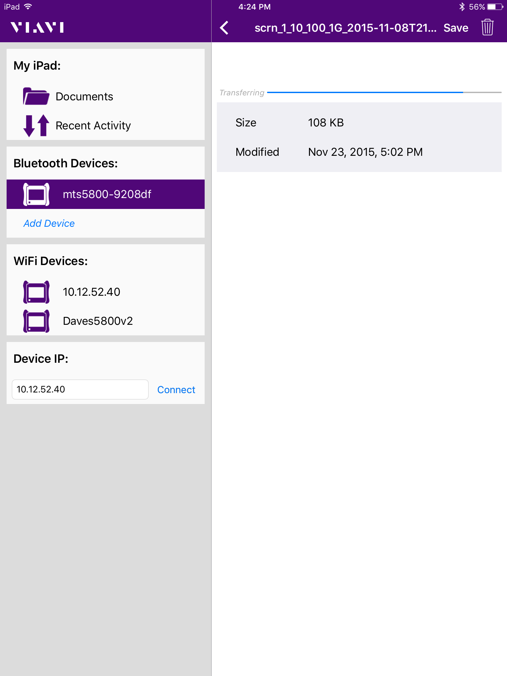Image resolution: width=507 pixels, height=676 pixels.
Task: Tap the Size label
Action: (x=246, y=123)
